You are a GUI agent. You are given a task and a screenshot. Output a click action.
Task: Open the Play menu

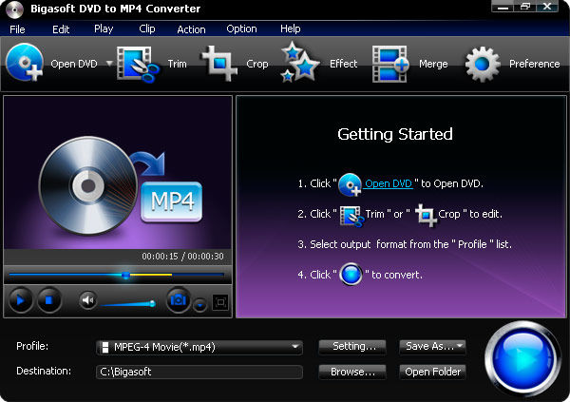point(104,29)
